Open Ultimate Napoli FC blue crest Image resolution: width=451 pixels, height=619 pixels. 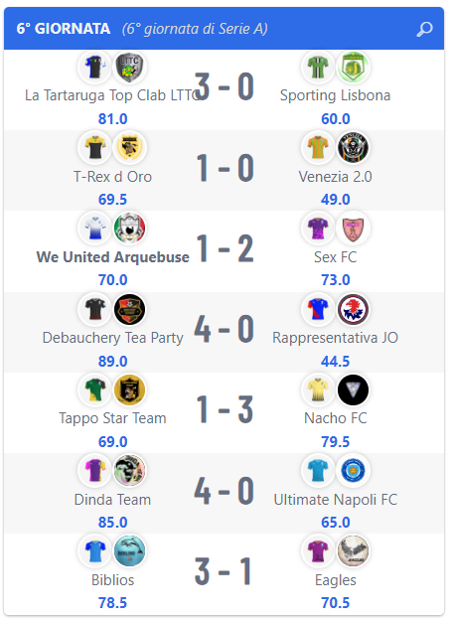pyautogui.click(x=353, y=471)
